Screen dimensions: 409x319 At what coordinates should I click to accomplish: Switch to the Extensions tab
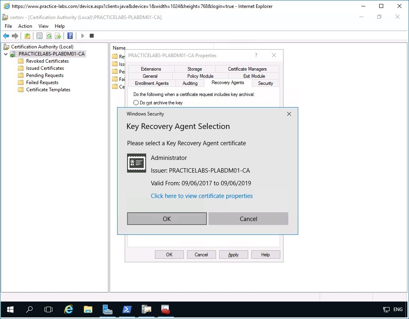[151, 69]
